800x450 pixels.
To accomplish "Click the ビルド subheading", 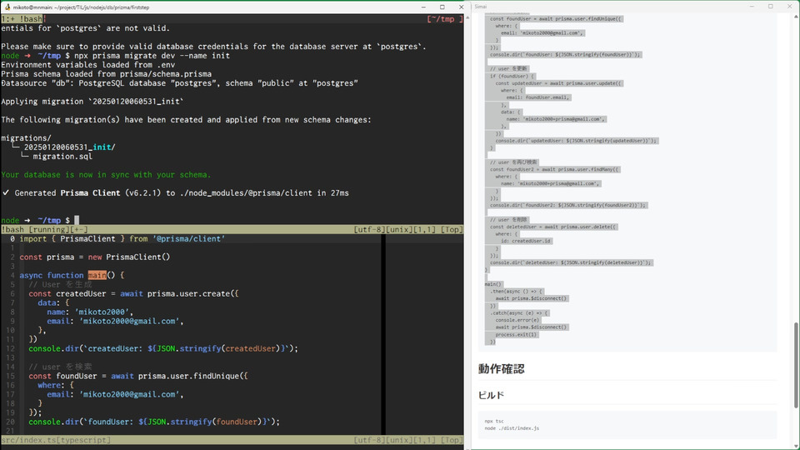I will point(491,395).
